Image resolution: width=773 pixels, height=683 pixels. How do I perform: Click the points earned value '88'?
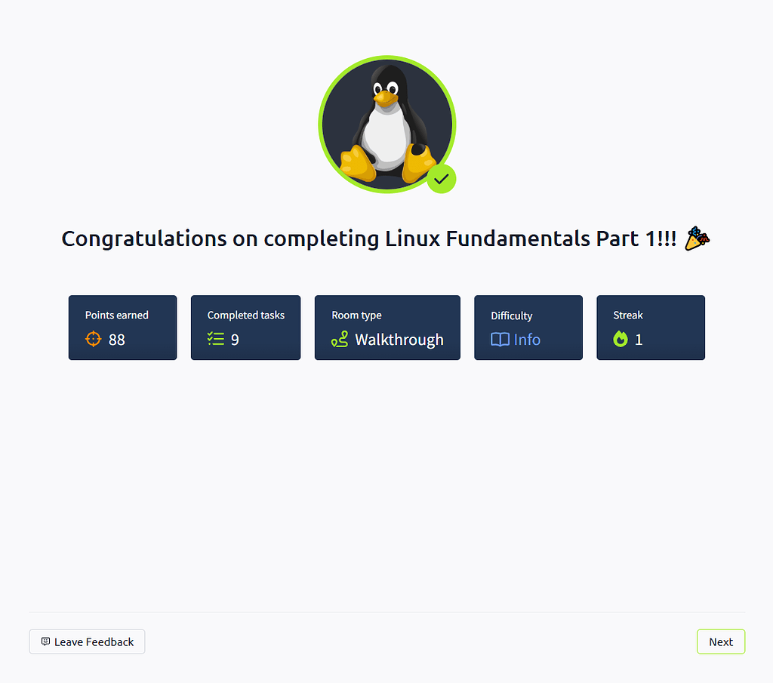pyautogui.click(x=117, y=340)
